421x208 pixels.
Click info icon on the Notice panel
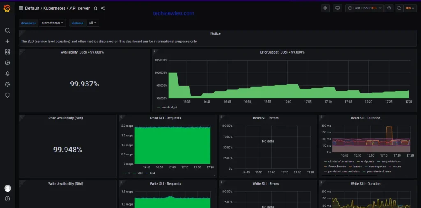pos(21,32)
